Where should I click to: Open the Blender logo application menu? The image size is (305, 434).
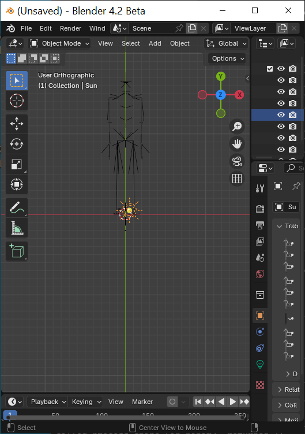[10, 28]
